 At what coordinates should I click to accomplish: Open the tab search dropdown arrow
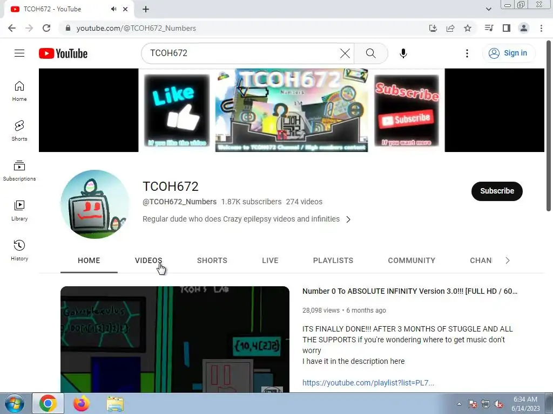click(488, 9)
